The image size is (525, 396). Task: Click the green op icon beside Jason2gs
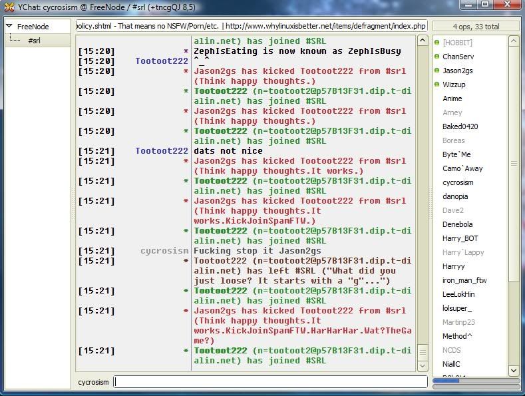[437, 71]
